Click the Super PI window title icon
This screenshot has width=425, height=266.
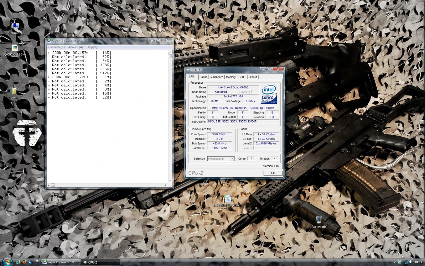[48, 41]
